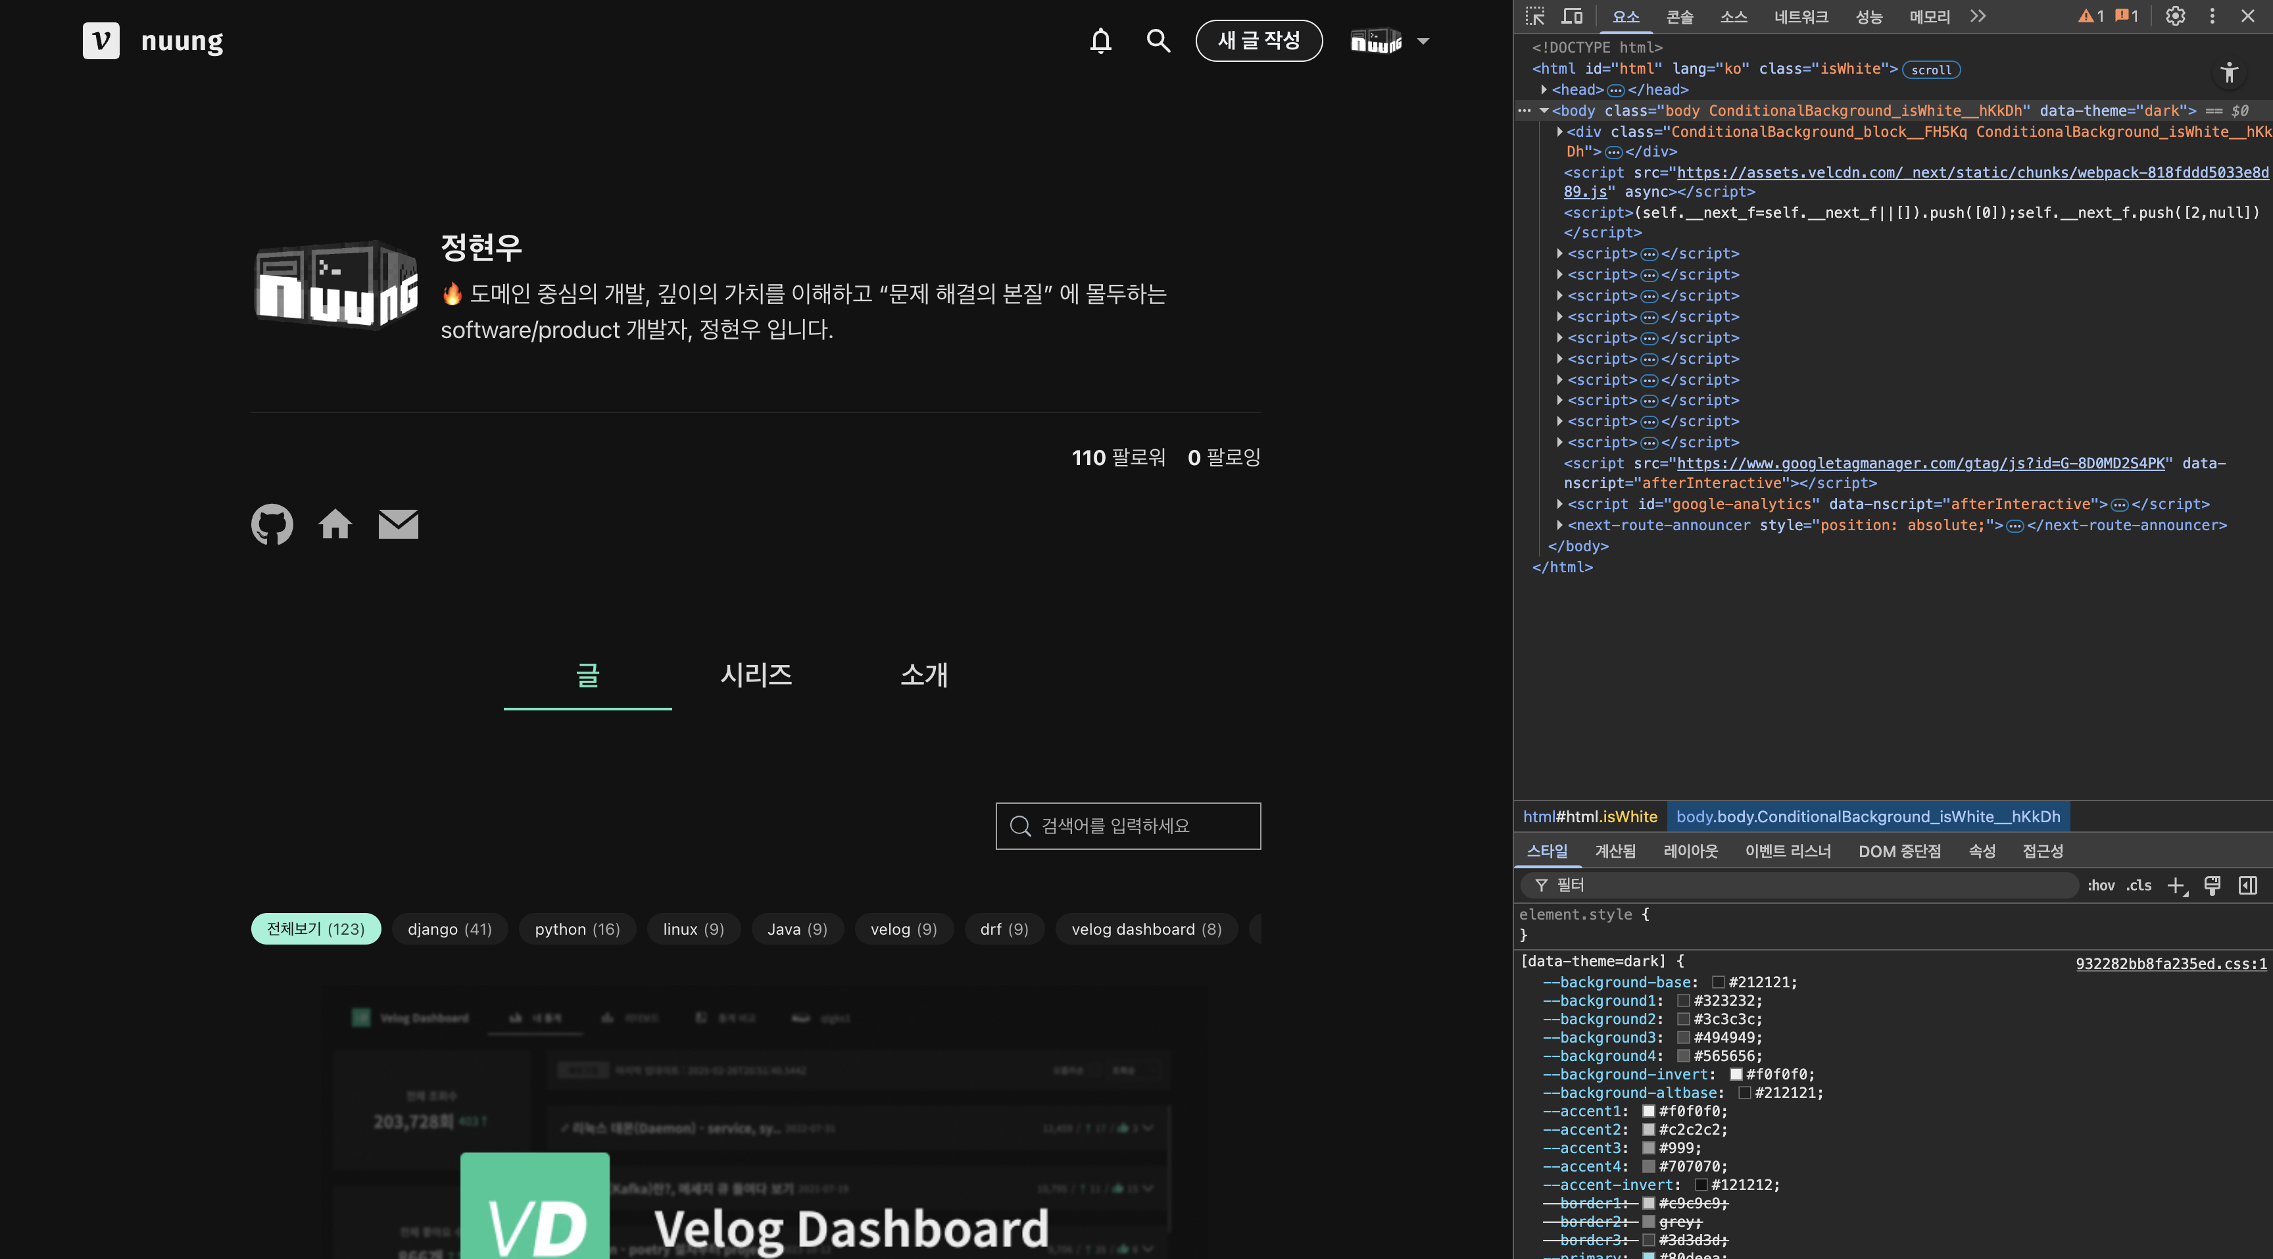Open DevTools settings gear
This screenshot has height=1259, width=2273.
pos(2175,16)
